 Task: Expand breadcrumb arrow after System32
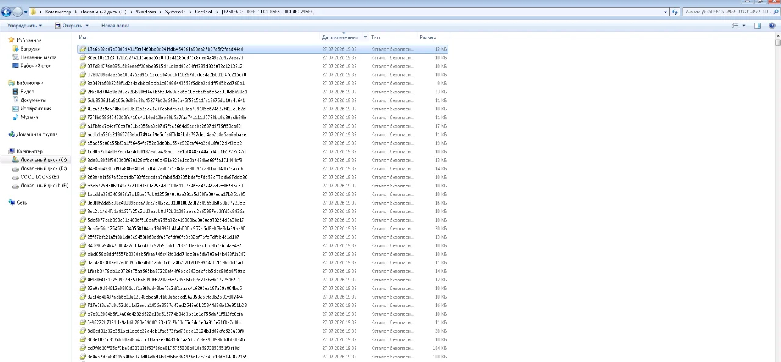pyautogui.click(x=190, y=12)
